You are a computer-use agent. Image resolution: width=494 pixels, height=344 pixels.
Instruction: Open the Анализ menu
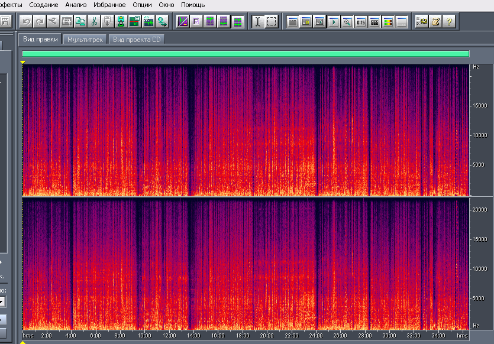pyautogui.click(x=76, y=4)
